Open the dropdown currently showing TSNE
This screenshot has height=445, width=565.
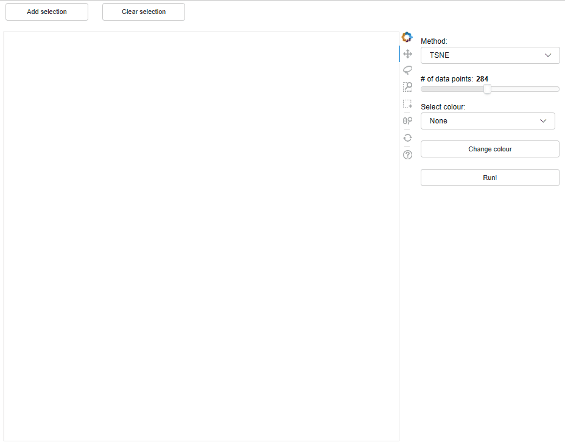[x=490, y=55]
